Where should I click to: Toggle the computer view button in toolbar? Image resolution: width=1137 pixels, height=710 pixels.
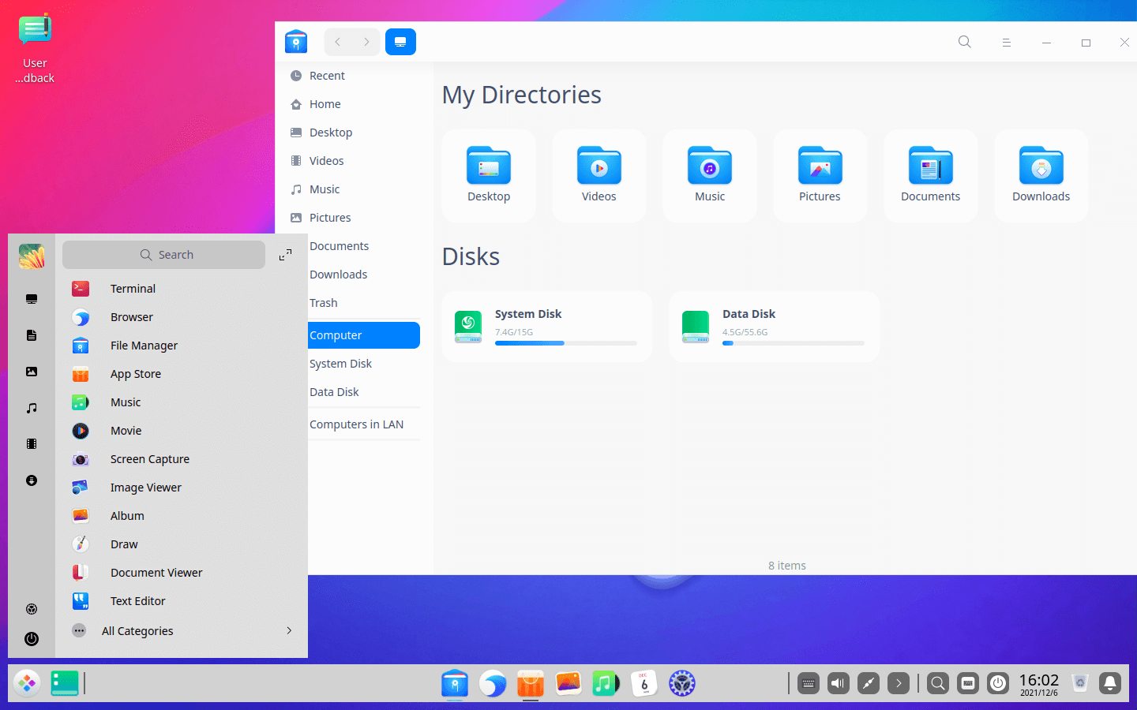click(400, 42)
